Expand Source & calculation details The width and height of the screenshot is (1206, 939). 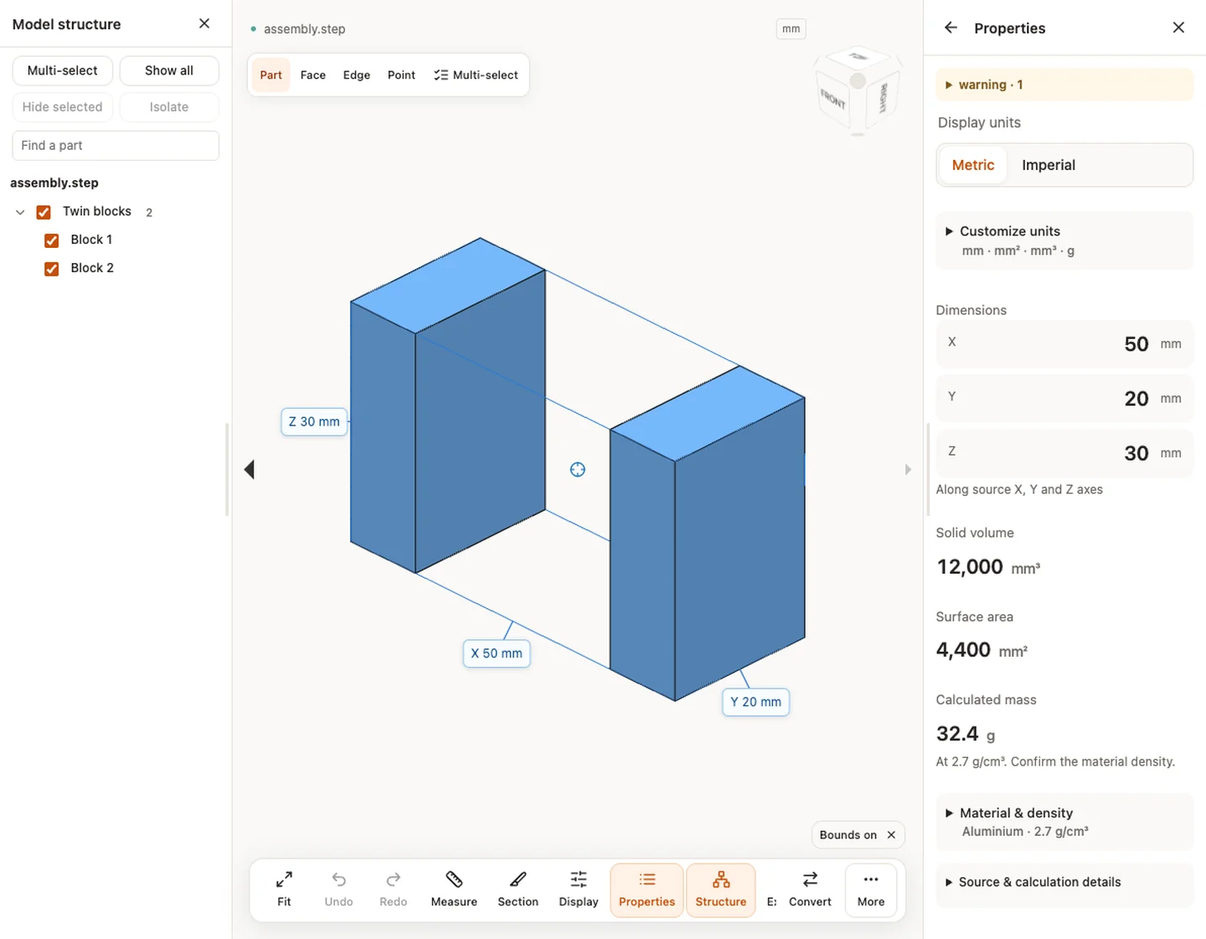pyautogui.click(x=1064, y=883)
